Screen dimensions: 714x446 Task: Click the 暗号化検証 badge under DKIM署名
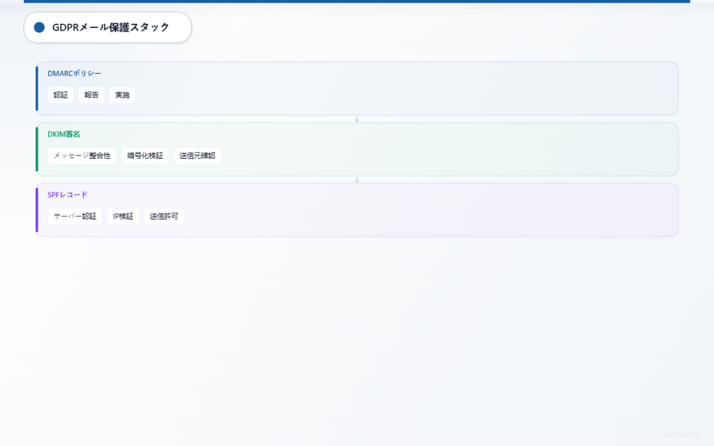pos(144,155)
